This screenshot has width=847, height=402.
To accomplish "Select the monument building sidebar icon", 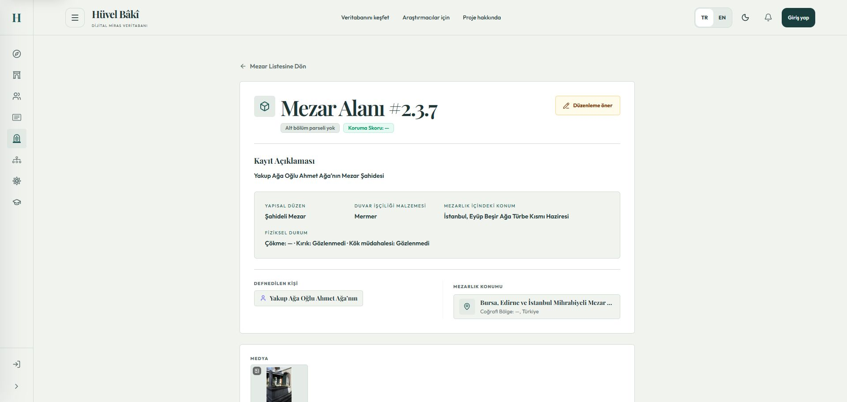I will pyautogui.click(x=17, y=75).
